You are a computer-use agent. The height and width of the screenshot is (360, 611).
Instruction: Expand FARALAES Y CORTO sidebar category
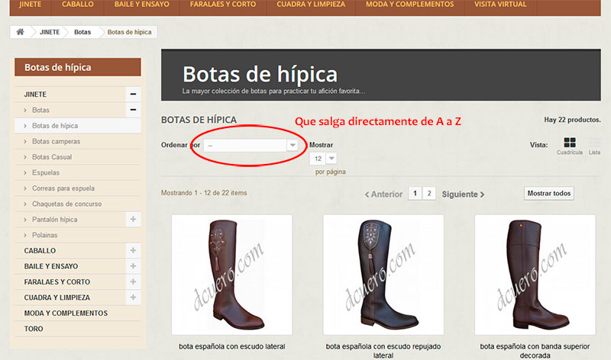(x=133, y=281)
